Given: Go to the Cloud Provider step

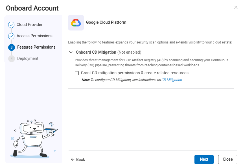Looking at the screenshot, I should point(29,25).
